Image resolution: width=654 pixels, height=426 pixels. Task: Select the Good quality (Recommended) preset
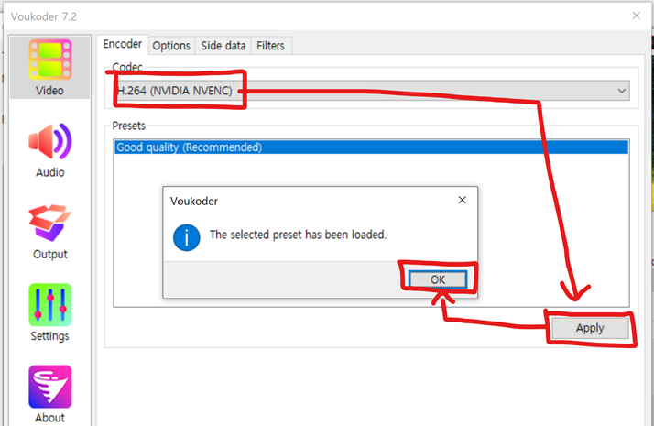click(x=371, y=147)
